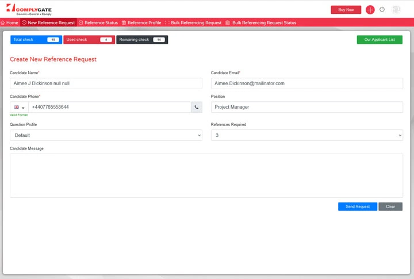Open the Bulk Referencing Request menu

[193, 22]
